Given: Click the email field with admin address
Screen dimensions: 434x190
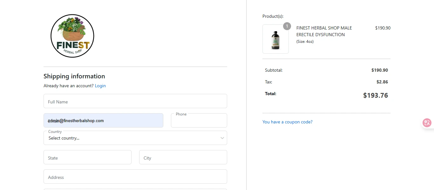Looking at the screenshot, I should [103, 121].
